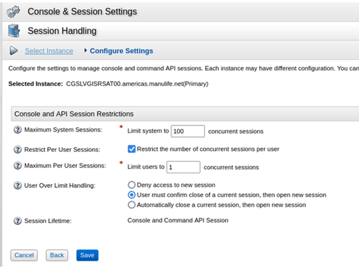Click the Console and API Session Restrictions header
Image resolution: width=359 pixels, height=280 pixels.
(x=74, y=113)
